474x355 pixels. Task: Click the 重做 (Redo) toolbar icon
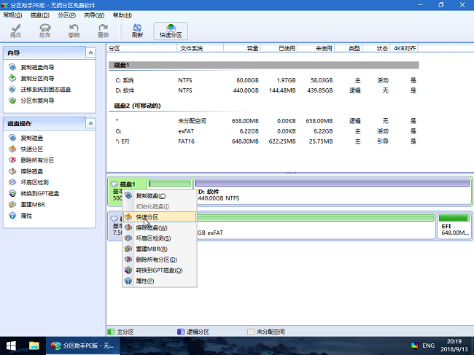(x=103, y=30)
